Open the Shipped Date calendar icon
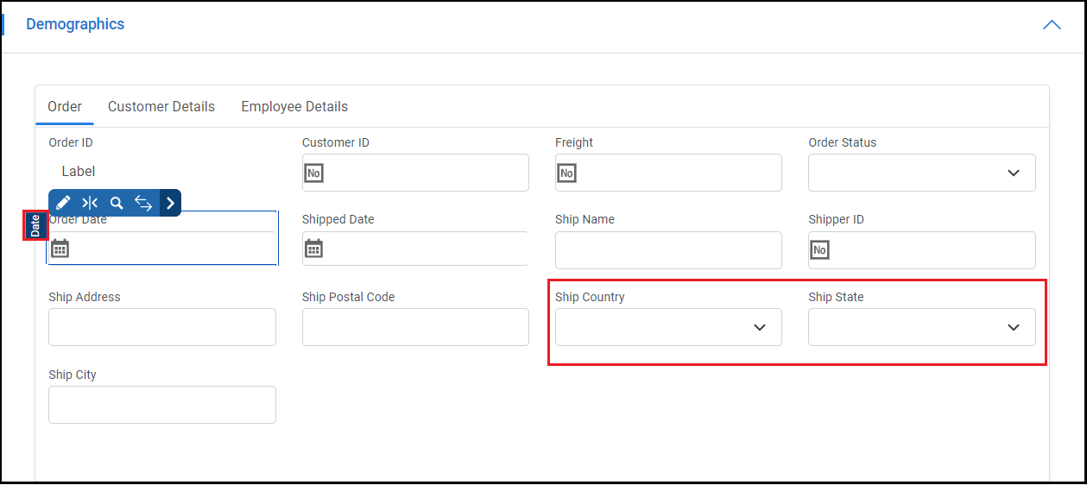 (x=313, y=249)
